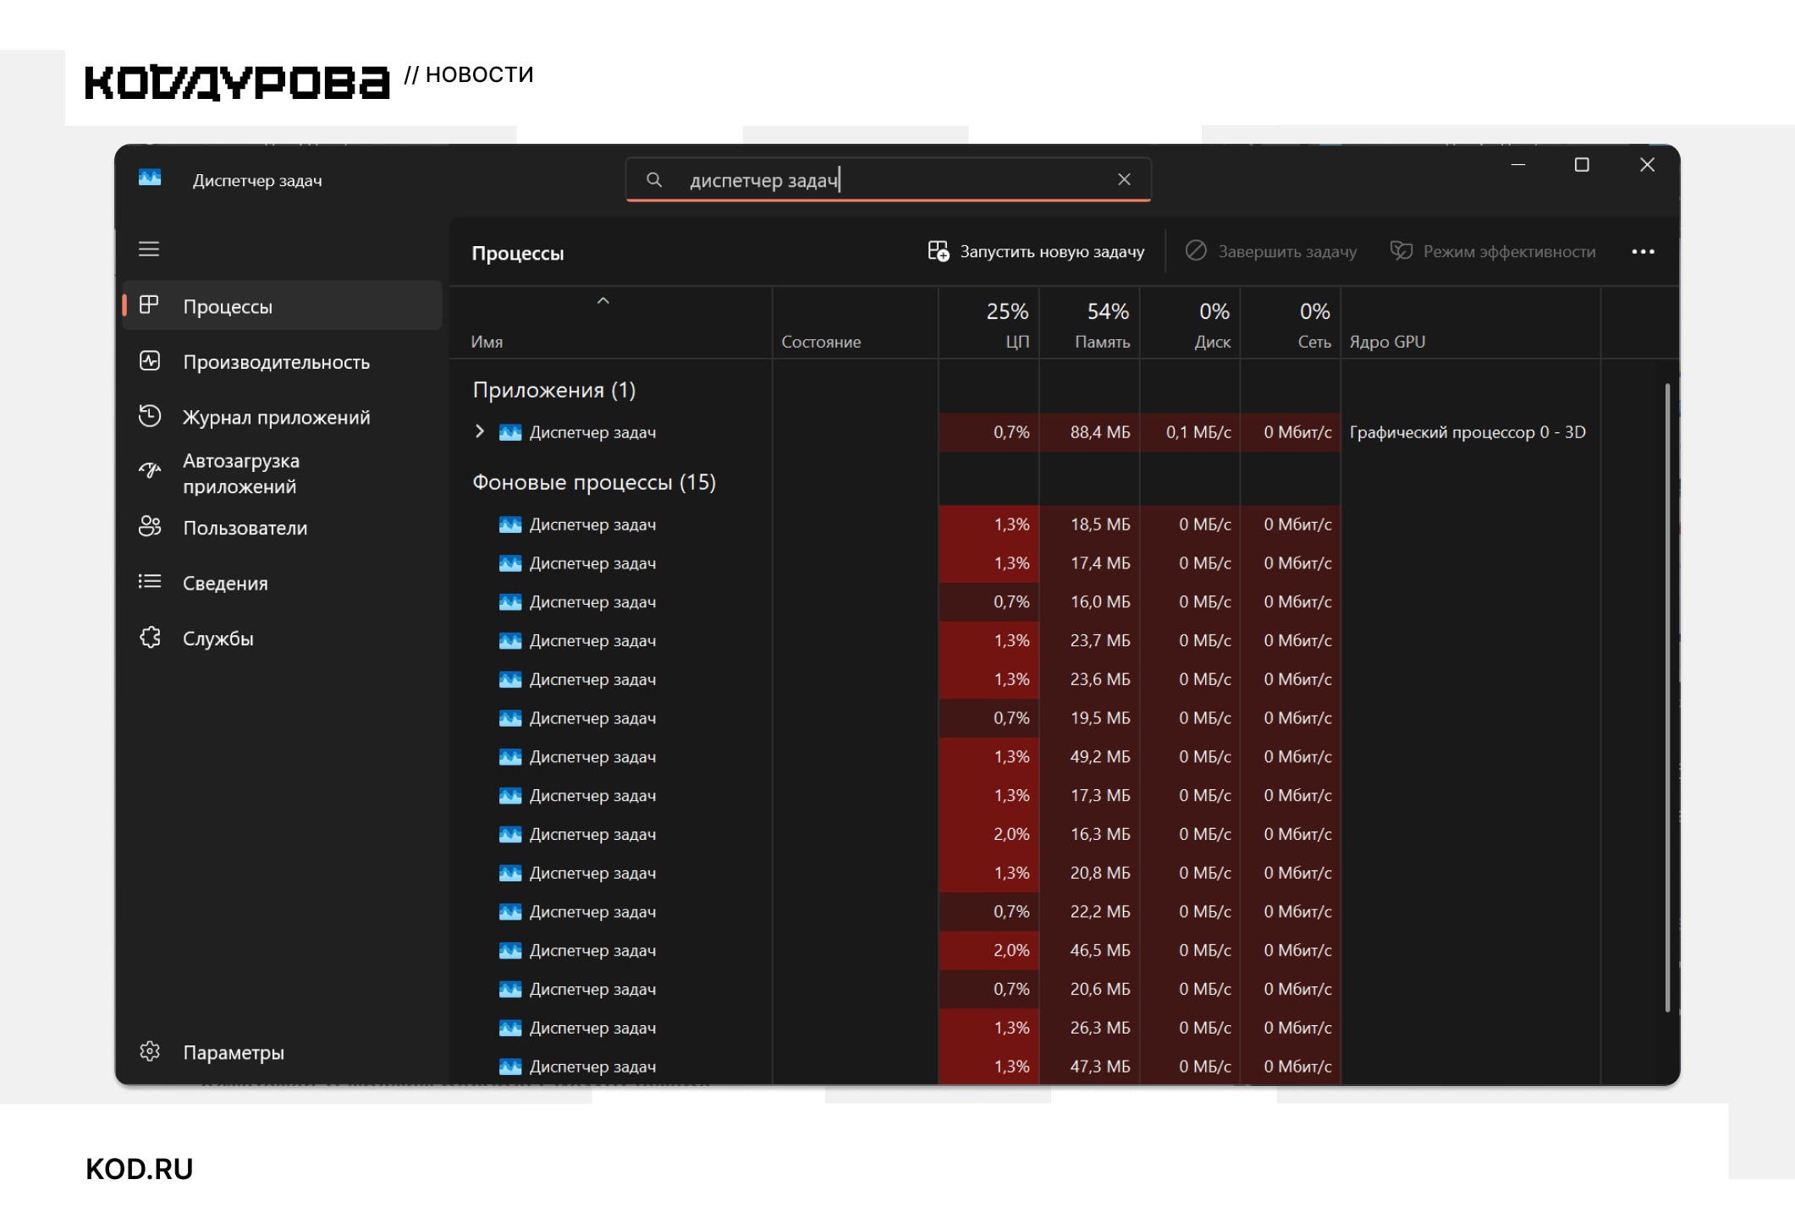This screenshot has width=1795, height=1229.
Task: Open Services via the puzzle icon
Action: coord(150,638)
